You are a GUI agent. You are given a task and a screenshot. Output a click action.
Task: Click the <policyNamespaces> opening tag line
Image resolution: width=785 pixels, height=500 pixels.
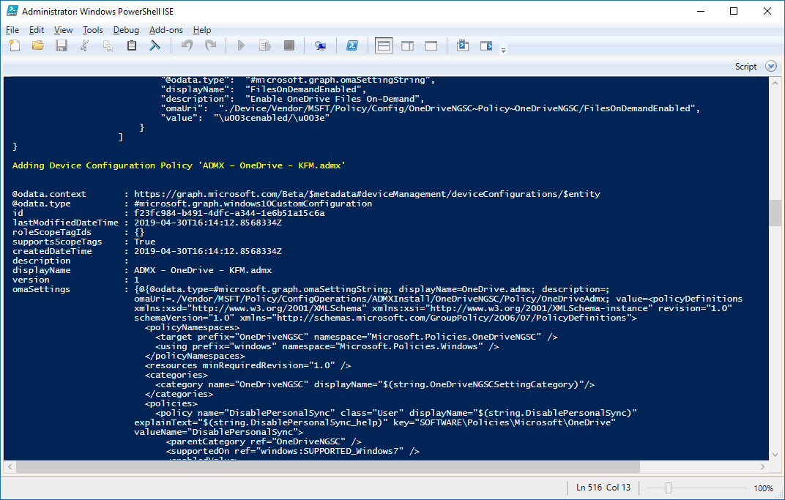point(193,327)
